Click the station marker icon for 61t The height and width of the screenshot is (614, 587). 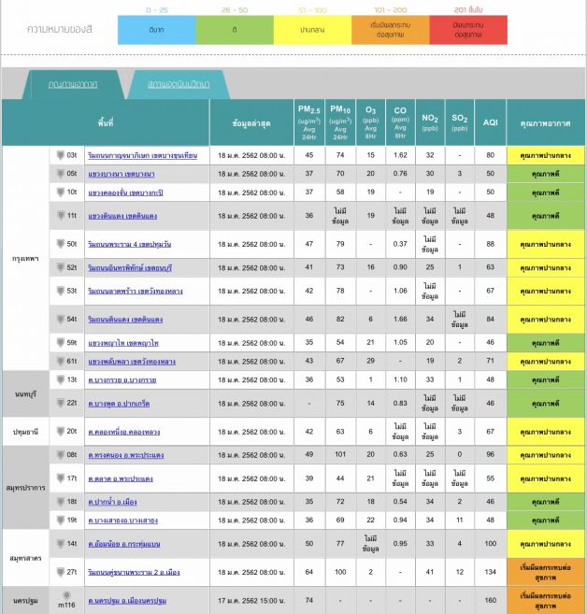tap(61, 361)
